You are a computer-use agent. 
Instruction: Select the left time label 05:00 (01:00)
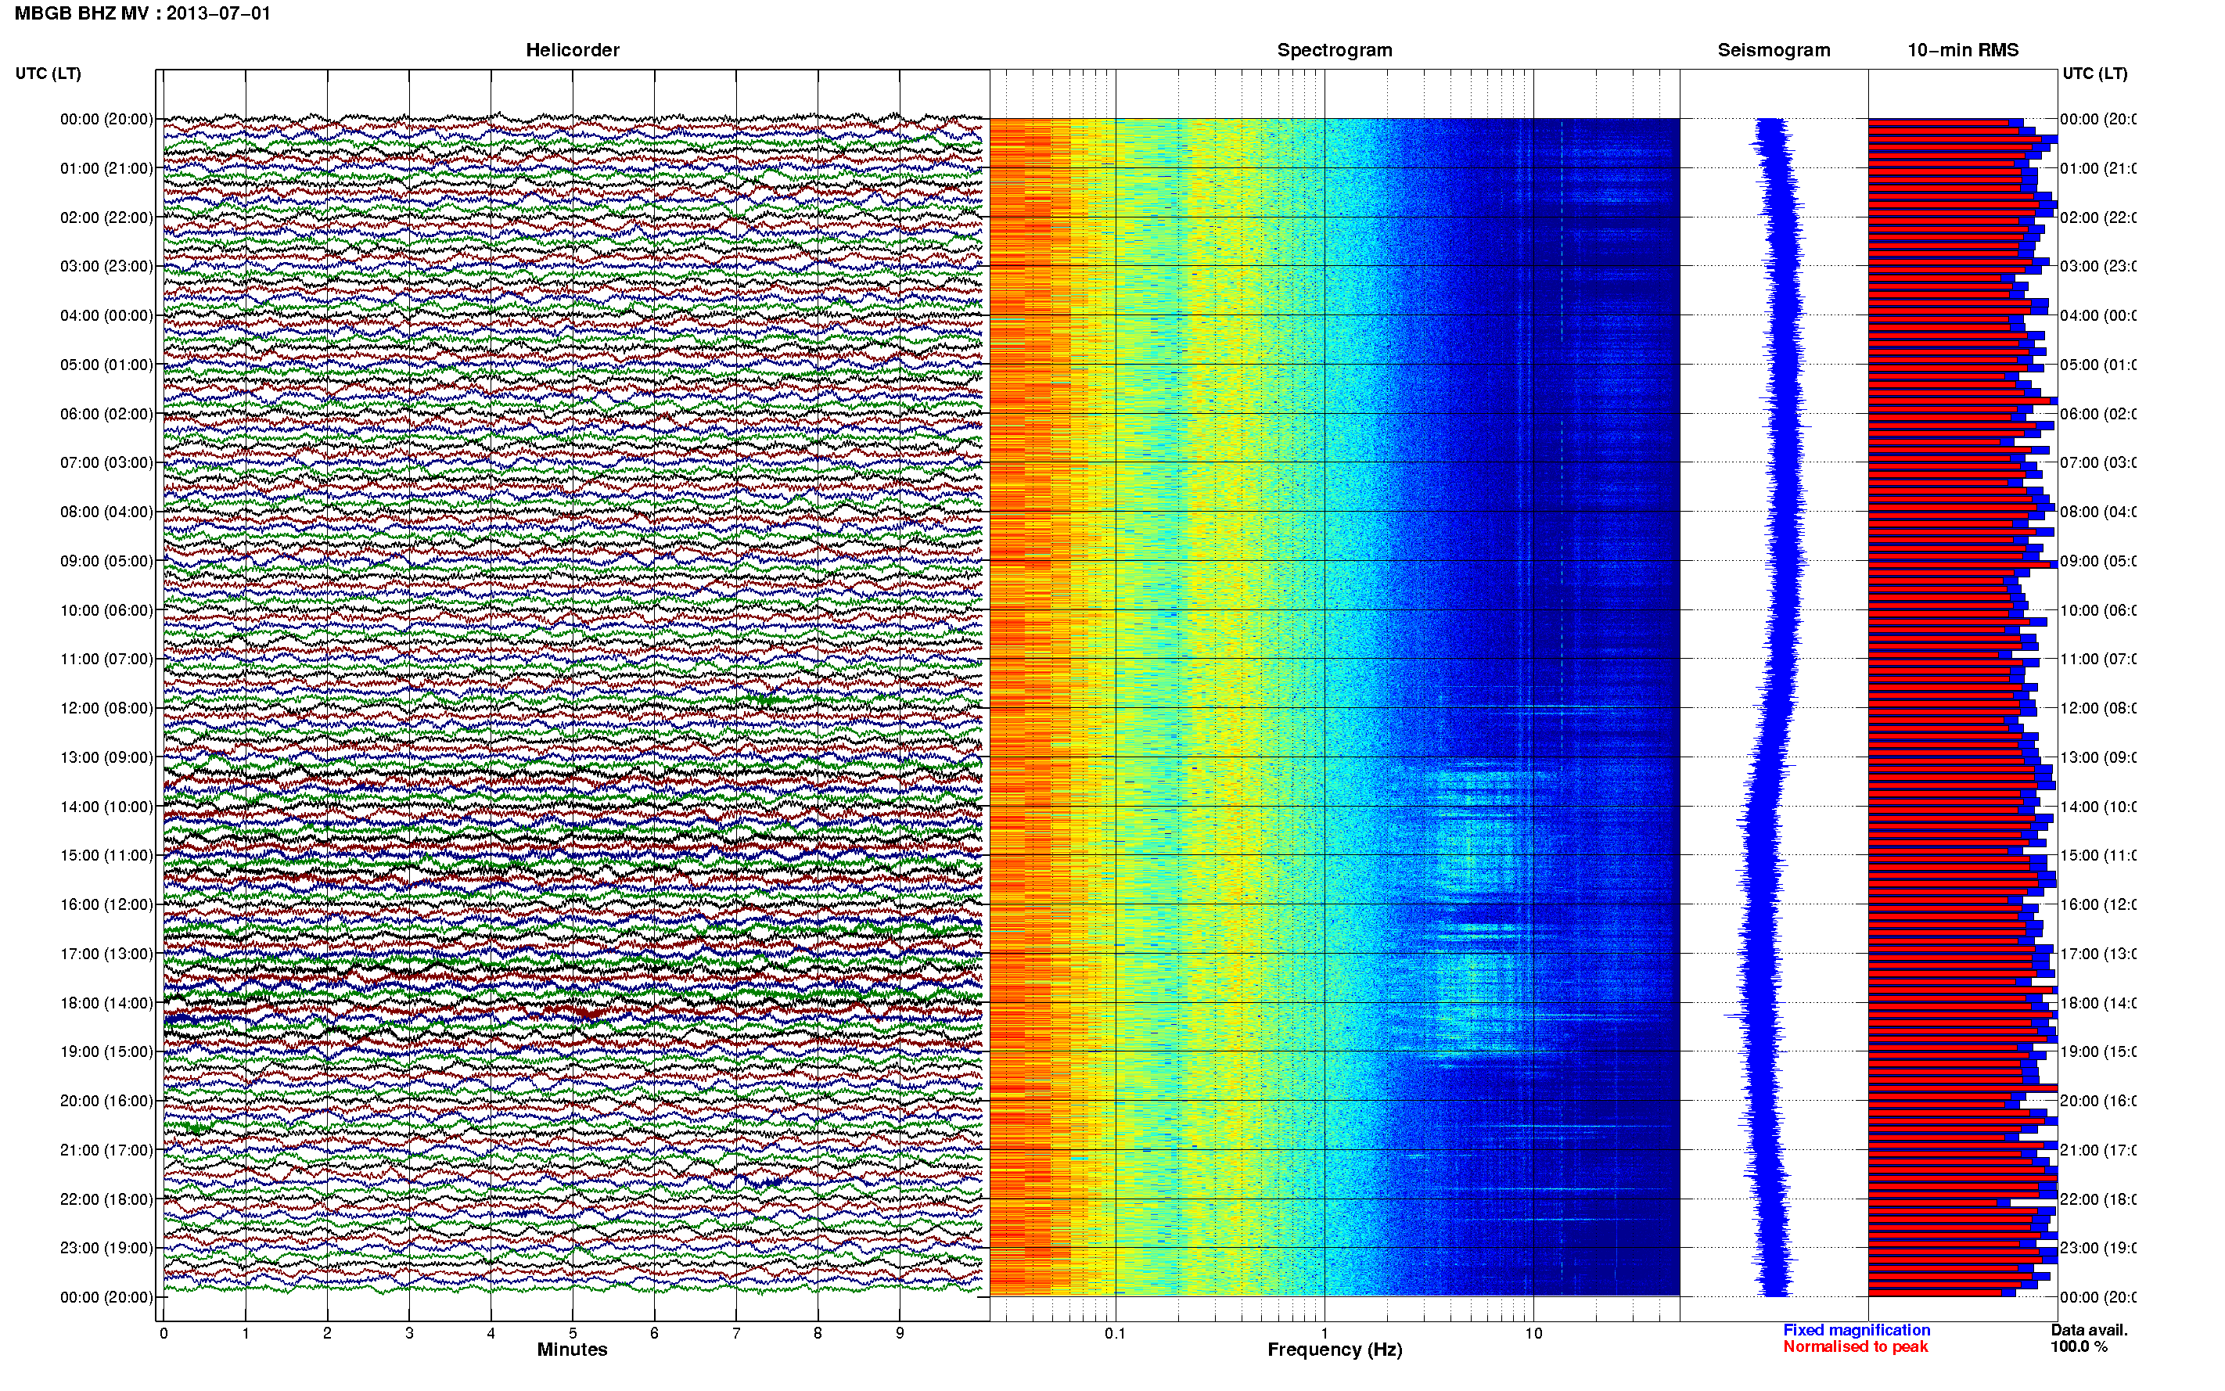[x=106, y=365]
